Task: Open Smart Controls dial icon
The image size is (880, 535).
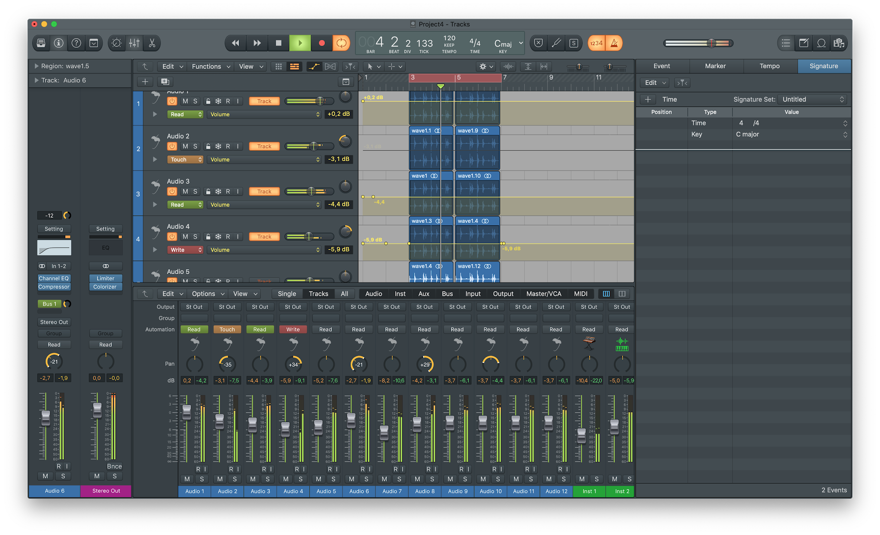Action: pyautogui.click(x=116, y=43)
